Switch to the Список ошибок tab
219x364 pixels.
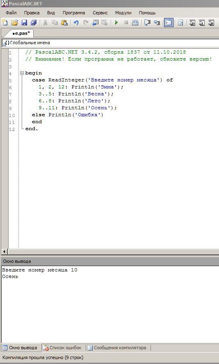pos(63,348)
